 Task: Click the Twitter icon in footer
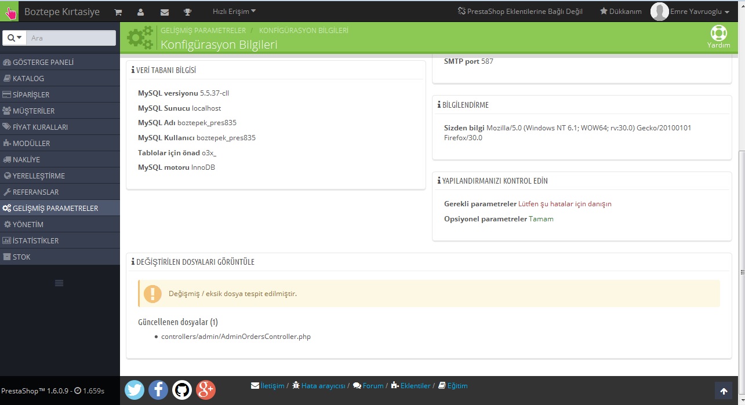tap(135, 390)
